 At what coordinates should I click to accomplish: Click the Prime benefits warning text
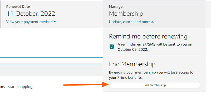[x=151, y=75]
